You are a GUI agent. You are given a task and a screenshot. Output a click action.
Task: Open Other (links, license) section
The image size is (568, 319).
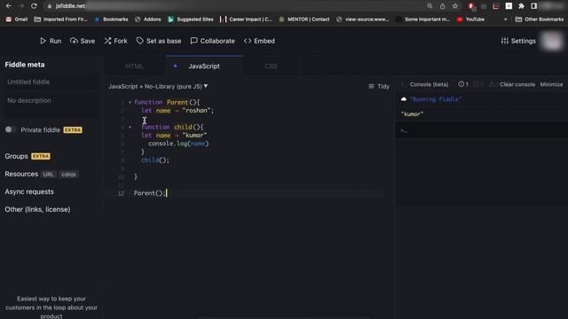(37, 209)
